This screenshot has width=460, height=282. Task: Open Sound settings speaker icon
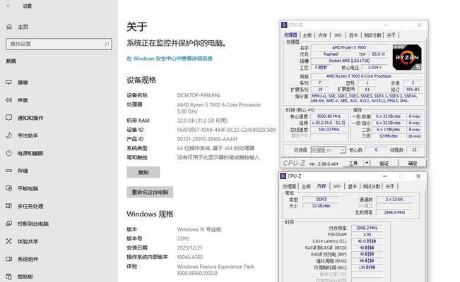tap(8, 100)
